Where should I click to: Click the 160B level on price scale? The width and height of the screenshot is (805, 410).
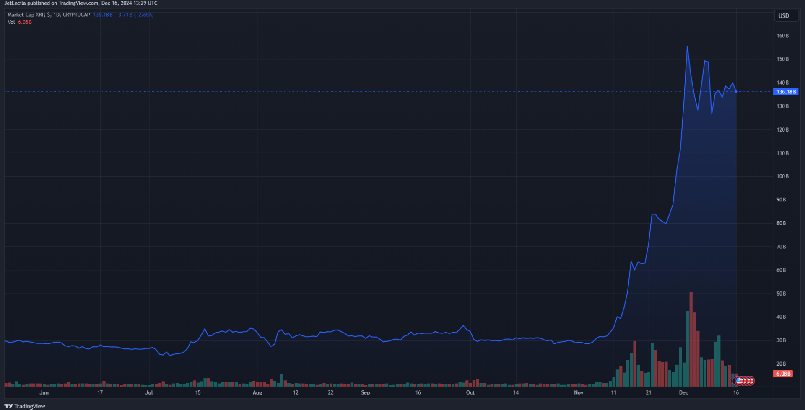(x=782, y=36)
